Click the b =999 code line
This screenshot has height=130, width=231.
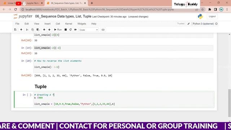(x=39, y=98)
